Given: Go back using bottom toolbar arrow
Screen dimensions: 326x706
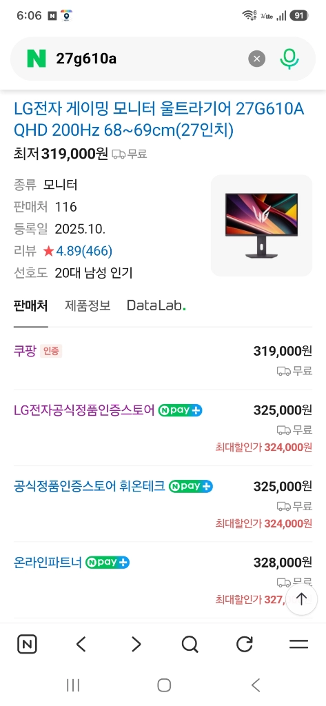Looking at the screenshot, I should point(81,645).
